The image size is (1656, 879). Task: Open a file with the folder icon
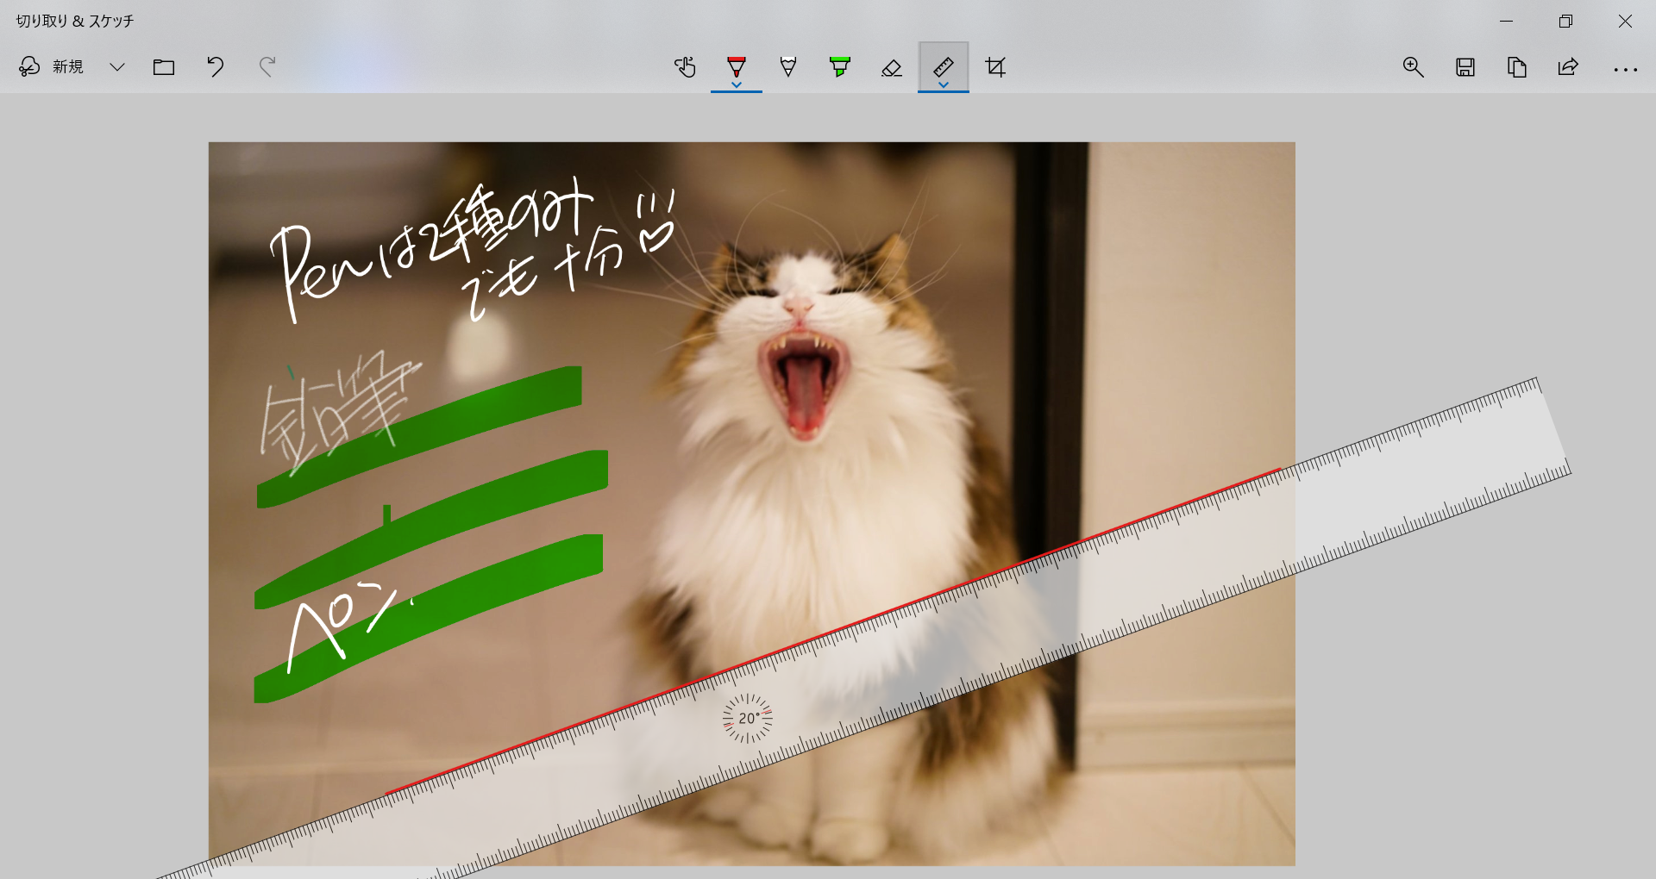[x=164, y=67]
